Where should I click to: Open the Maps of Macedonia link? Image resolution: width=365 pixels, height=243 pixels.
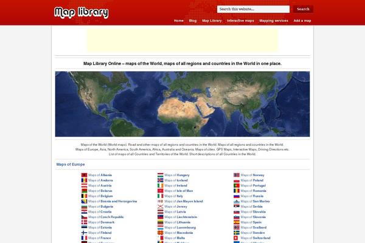(x=178, y=233)
